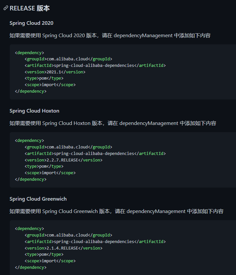Screen dimensions: 236x275
Task: Click the groupId line in the Spring Cloud 2020 block
Action: pyautogui.click(x=68, y=59)
